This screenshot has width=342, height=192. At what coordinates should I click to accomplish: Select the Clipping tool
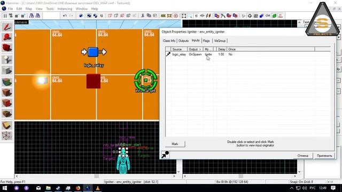7,125
